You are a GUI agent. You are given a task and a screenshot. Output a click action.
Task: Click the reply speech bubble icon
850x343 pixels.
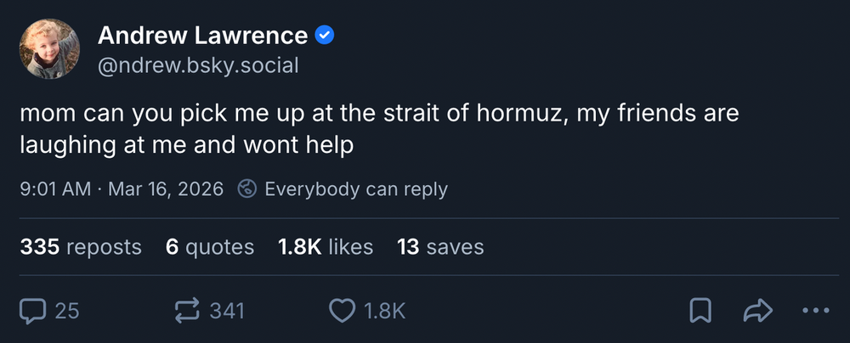click(x=32, y=312)
